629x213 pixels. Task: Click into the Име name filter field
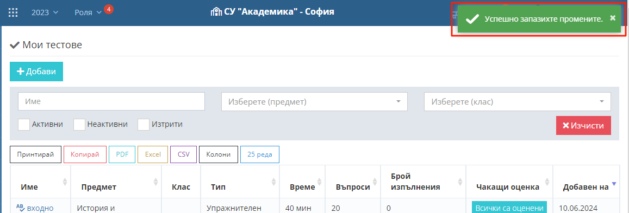[111, 101]
